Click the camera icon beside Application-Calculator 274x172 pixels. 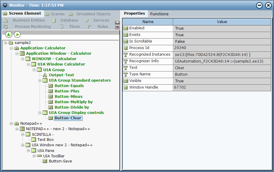[x=17, y=48]
